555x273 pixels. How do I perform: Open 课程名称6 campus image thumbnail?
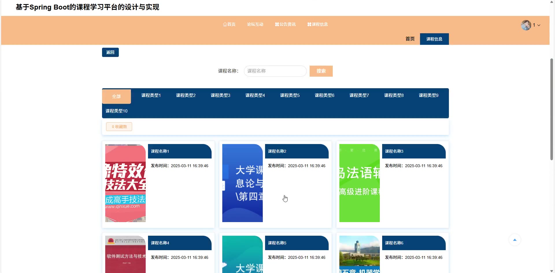pyautogui.click(x=359, y=254)
